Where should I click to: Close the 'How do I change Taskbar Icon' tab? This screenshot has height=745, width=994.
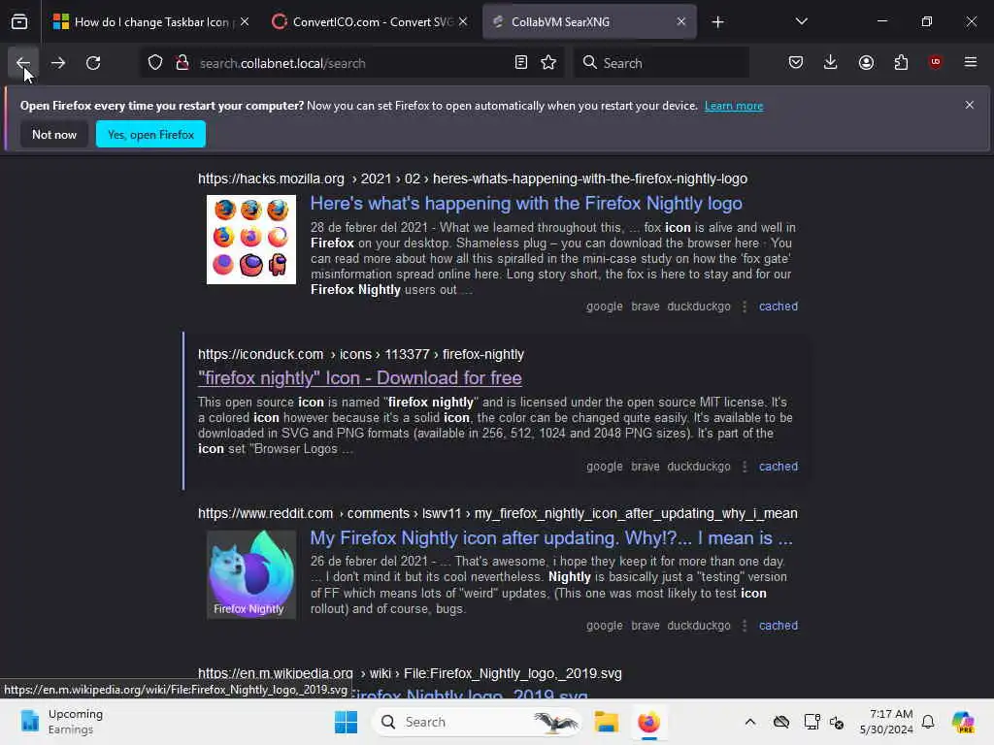pos(245,22)
